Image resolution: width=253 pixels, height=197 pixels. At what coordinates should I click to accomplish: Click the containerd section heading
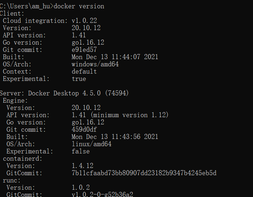22,159
